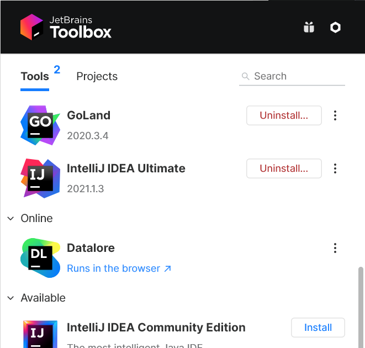Image resolution: width=365 pixels, height=348 pixels.
Task: Open the gift box what's new icon
Action: (309, 28)
